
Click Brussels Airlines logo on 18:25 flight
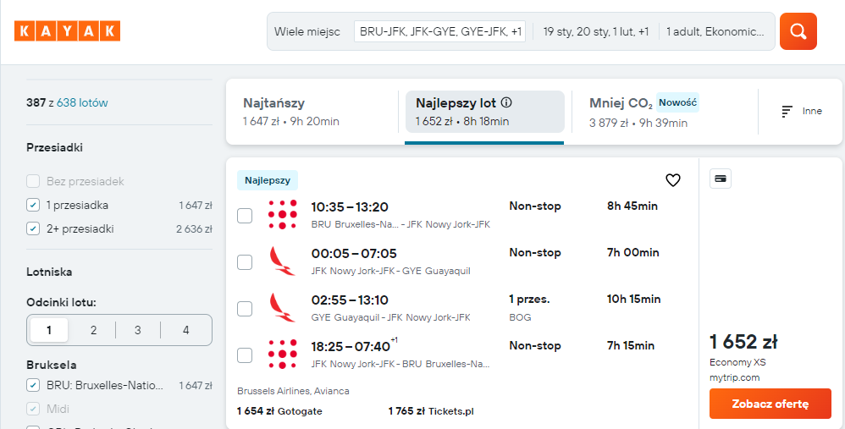click(283, 355)
